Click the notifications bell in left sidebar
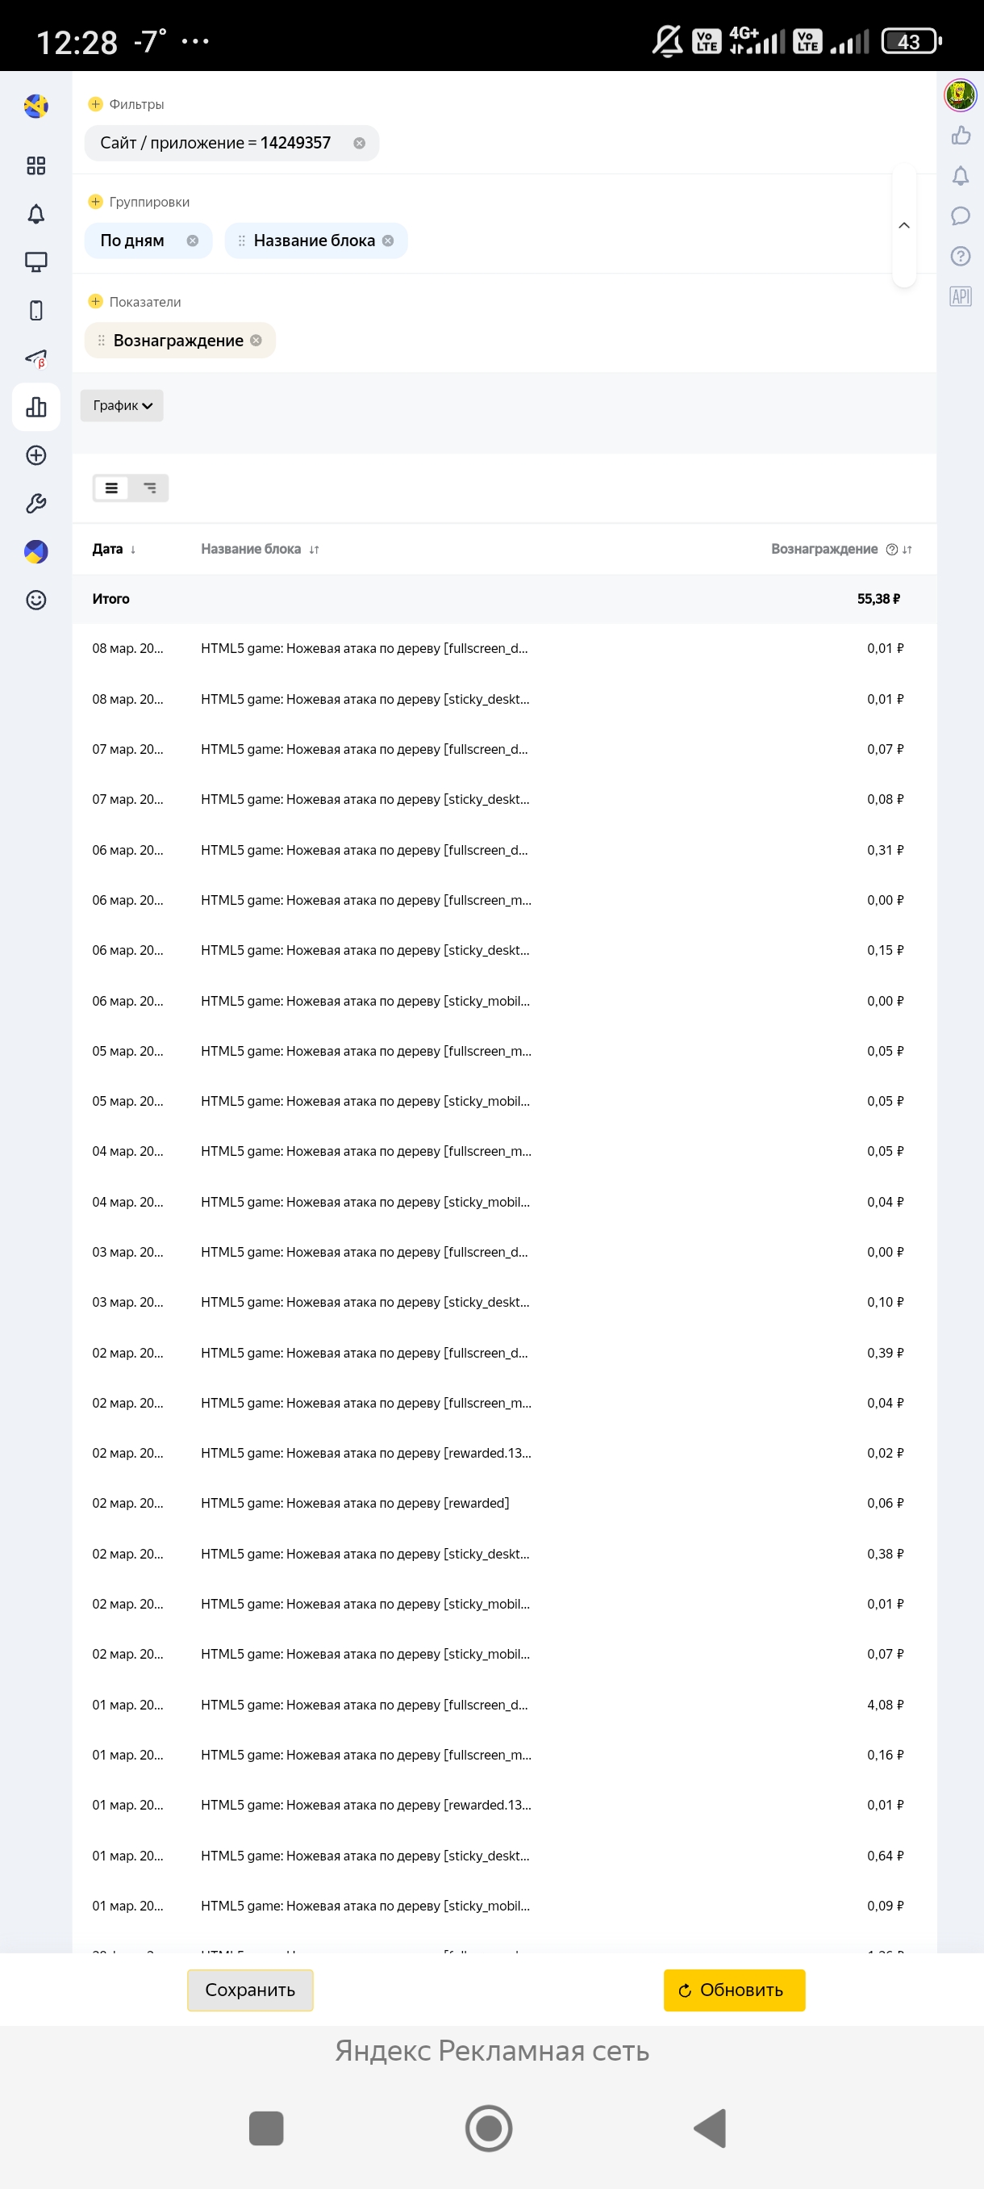984x2189 pixels. coord(35,214)
